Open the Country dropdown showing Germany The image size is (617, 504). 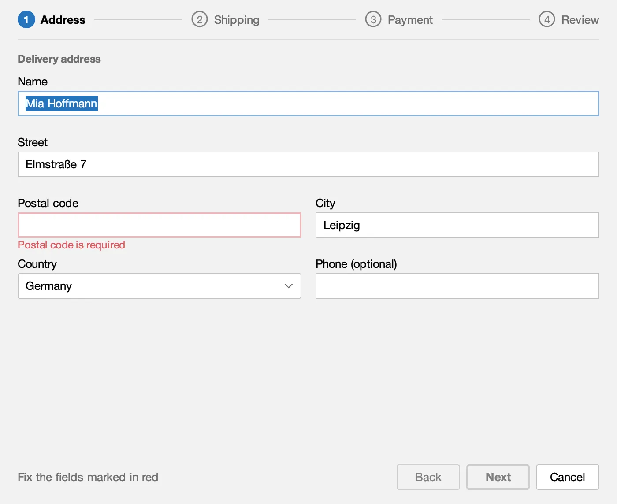pyautogui.click(x=160, y=286)
